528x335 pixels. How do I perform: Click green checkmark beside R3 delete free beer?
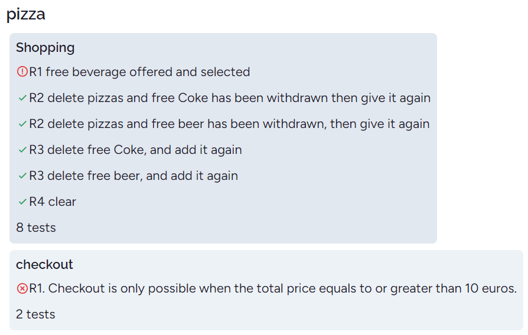tap(22, 176)
